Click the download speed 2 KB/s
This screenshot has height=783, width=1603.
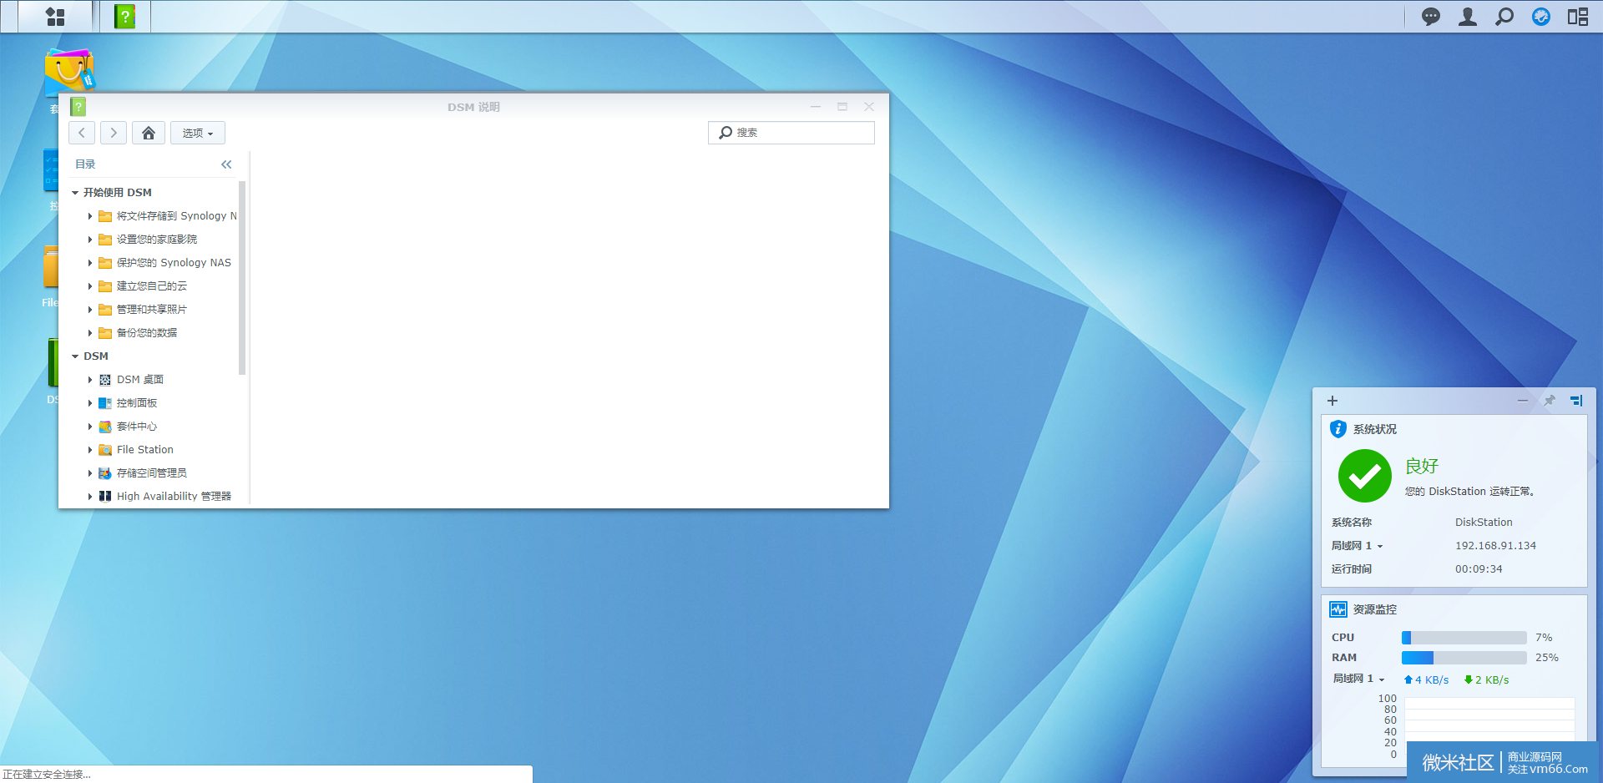coord(1487,680)
